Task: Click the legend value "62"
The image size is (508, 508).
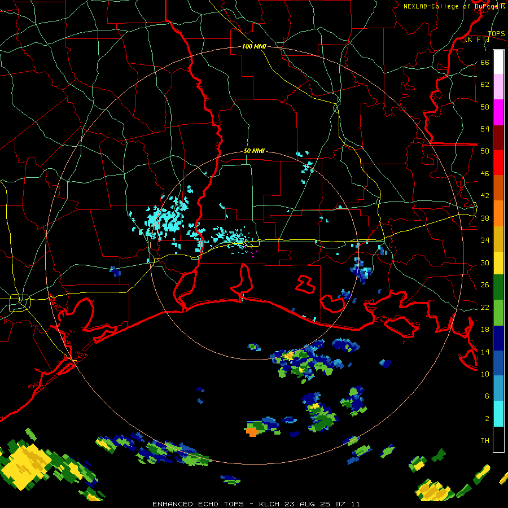Action: coord(485,85)
